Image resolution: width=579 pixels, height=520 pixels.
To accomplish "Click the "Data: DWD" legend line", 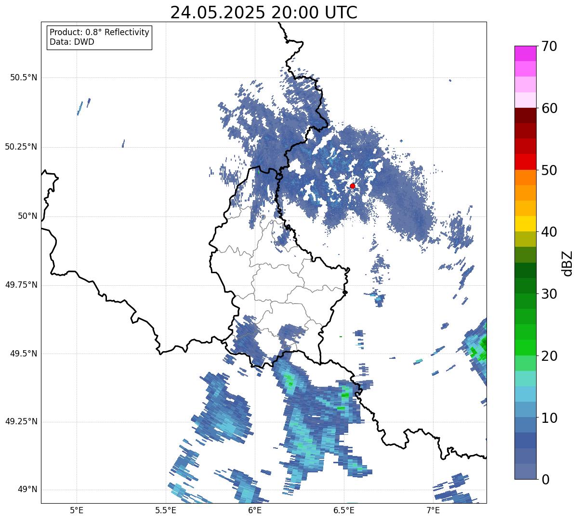I will (72, 42).
